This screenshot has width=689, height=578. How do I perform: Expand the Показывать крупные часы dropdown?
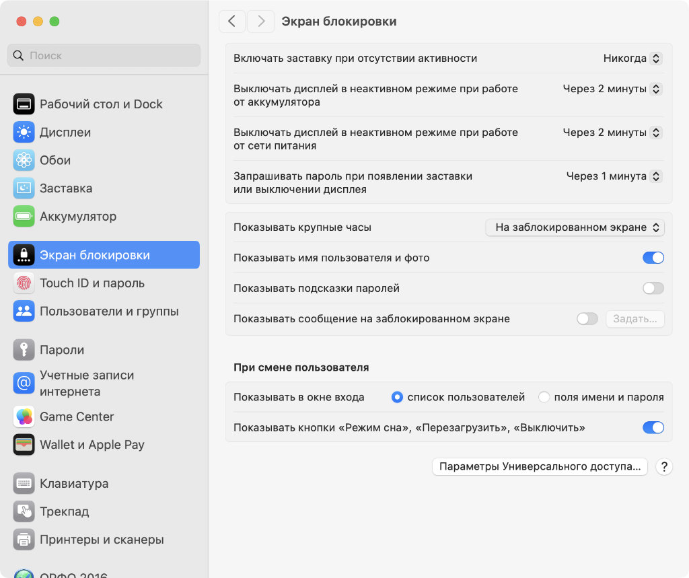(575, 227)
